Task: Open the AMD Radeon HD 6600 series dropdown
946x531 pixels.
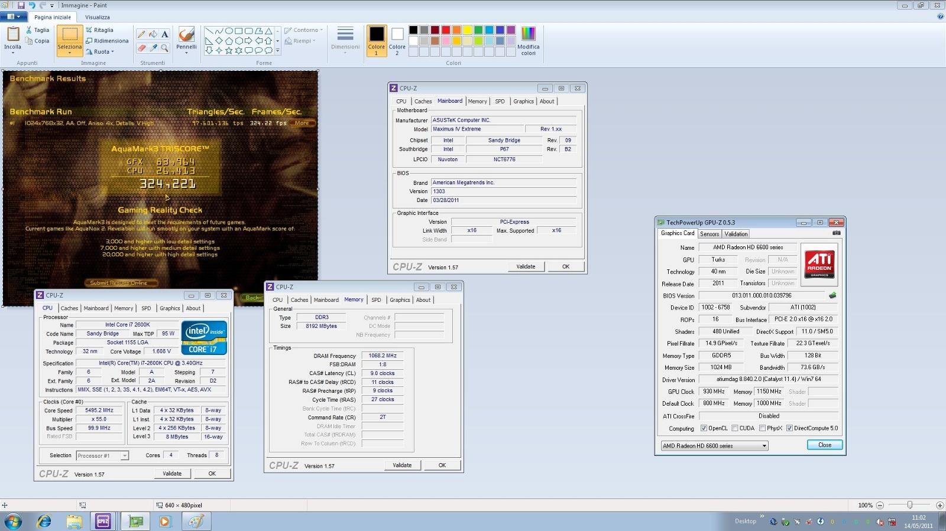Action: 714,446
